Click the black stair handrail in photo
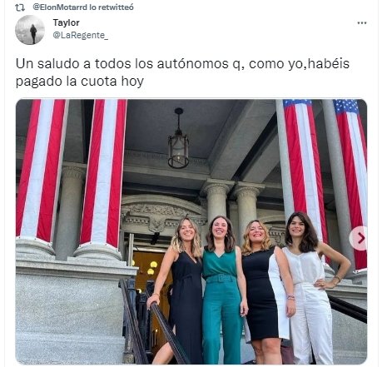The image size is (382, 367). pos(168,331)
